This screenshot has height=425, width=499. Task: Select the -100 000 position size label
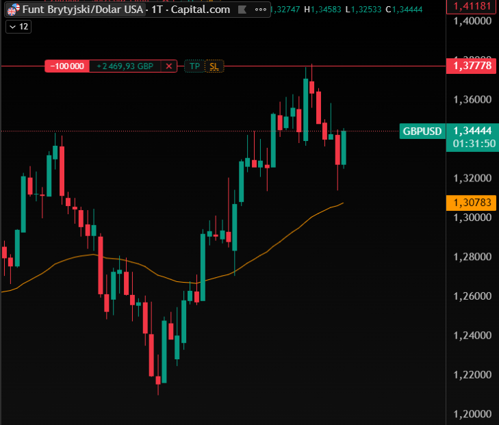(x=67, y=66)
